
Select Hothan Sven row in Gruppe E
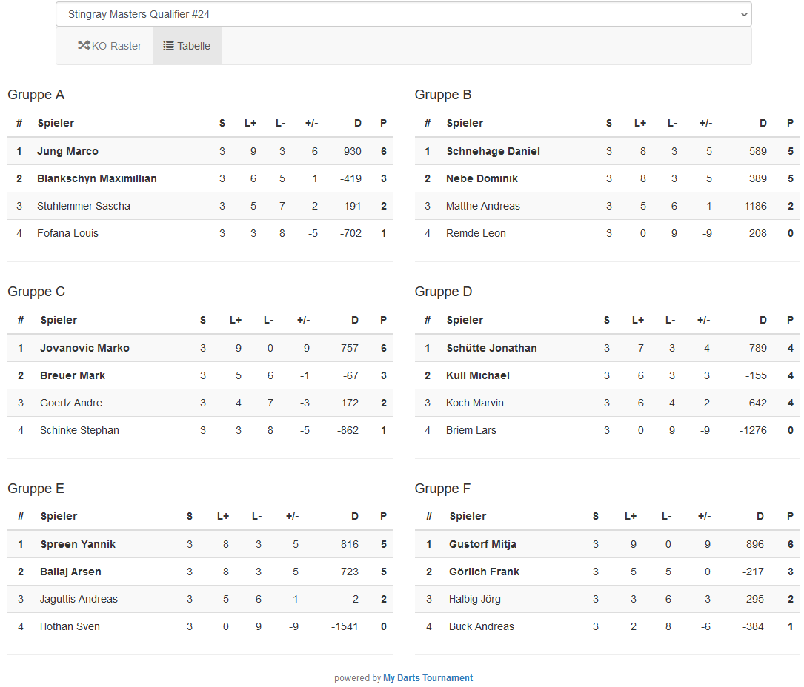[70, 626]
